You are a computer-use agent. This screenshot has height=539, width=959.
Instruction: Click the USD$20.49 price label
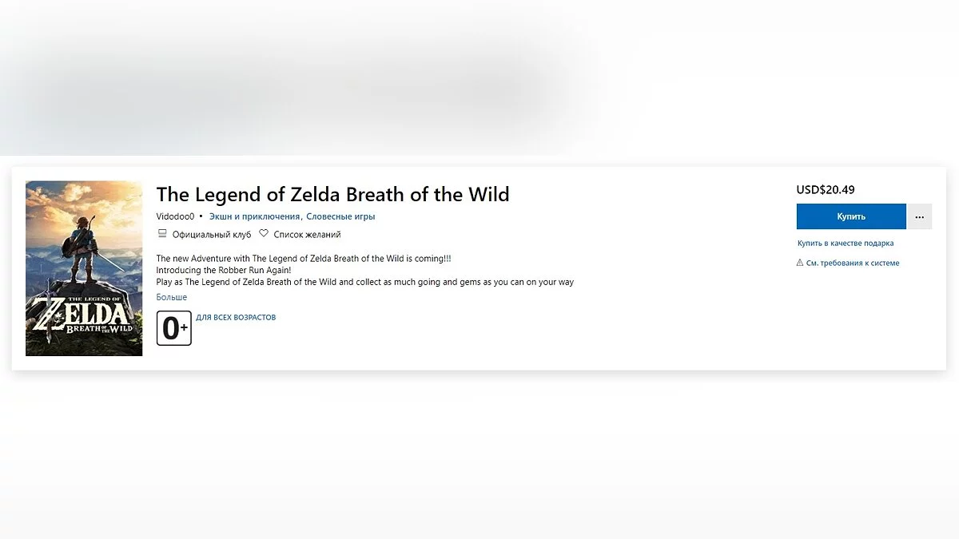(826, 190)
